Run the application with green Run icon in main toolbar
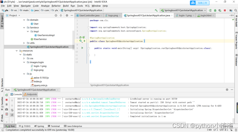The height and width of the screenshot is (132, 238). (210, 10)
